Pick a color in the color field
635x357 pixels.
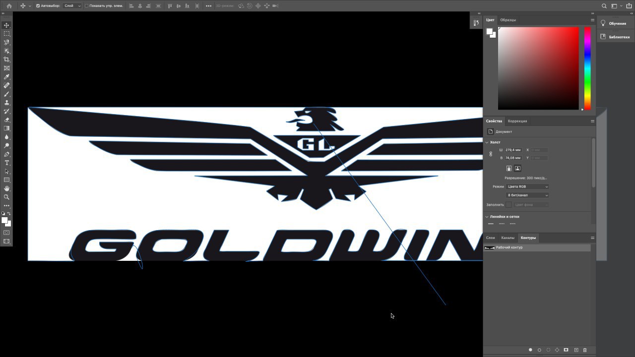click(x=538, y=68)
